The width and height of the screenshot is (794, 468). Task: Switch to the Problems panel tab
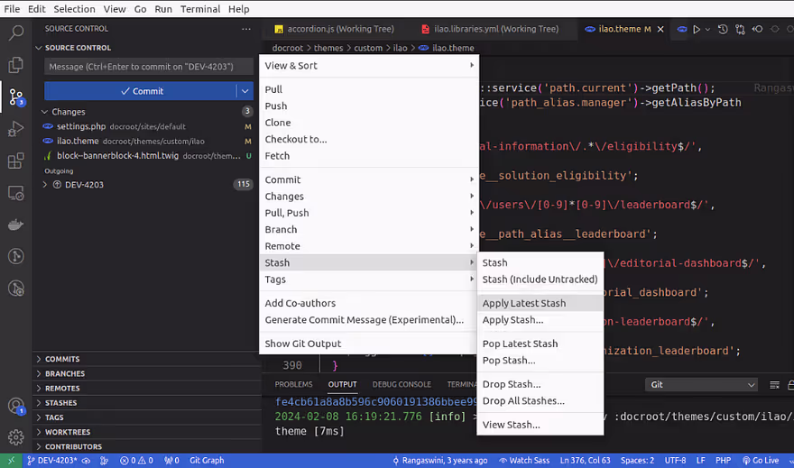click(294, 384)
